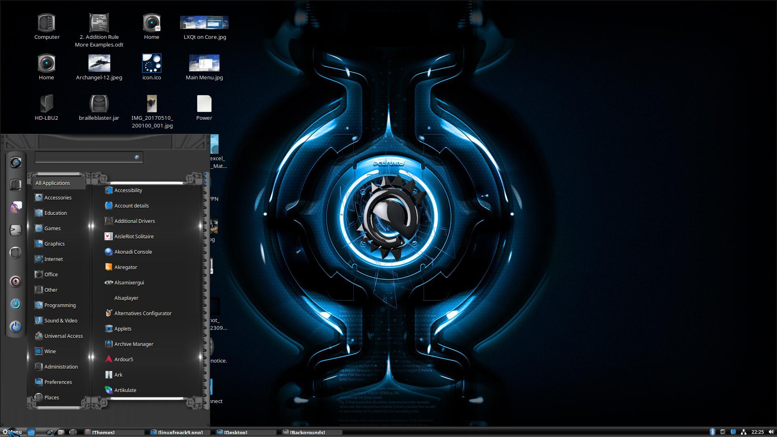
Task: Click the wired network tray icon
Action: 743,432
